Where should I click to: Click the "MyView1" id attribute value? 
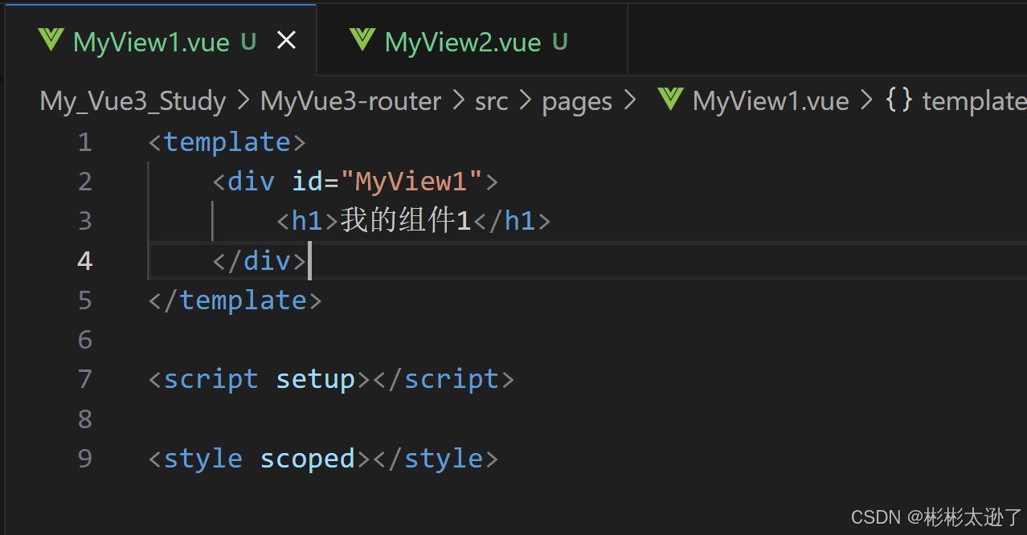[x=411, y=182]
